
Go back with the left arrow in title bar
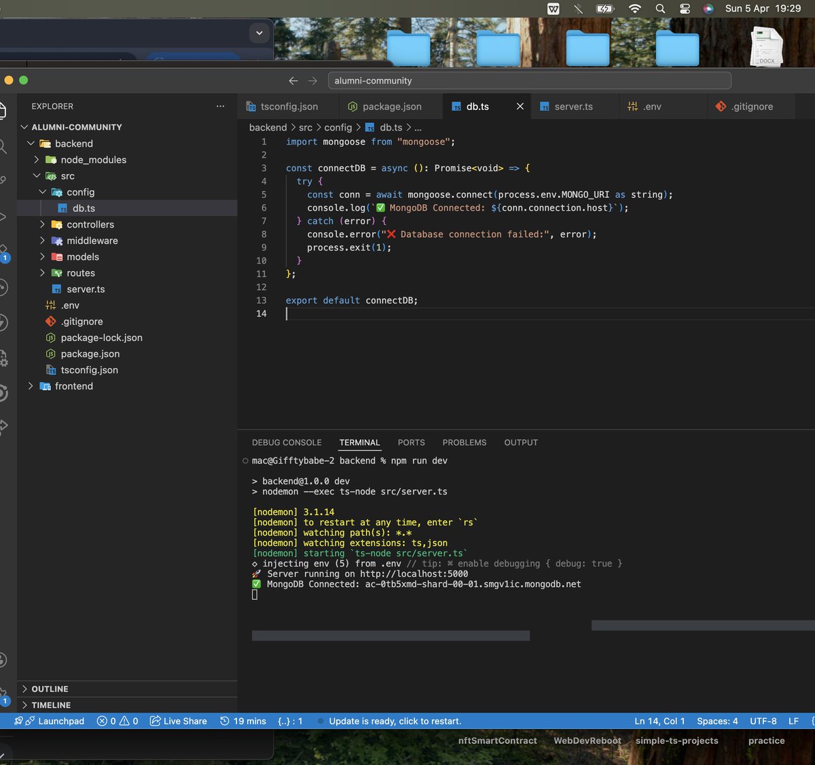(x=293, y=81)
